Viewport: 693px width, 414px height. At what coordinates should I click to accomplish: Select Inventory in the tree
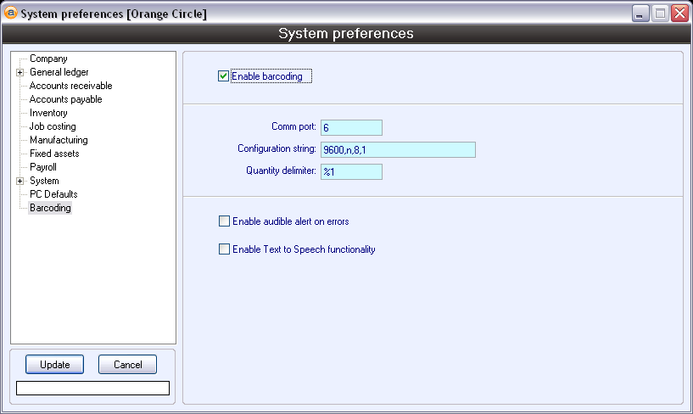tap(48, 113)
